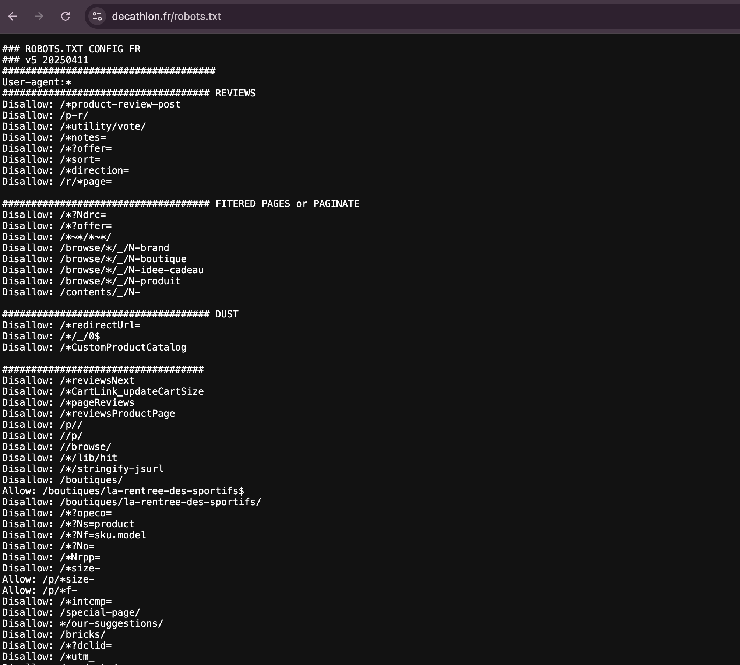Click "Disallow: /*utm_"

(48, 657)
